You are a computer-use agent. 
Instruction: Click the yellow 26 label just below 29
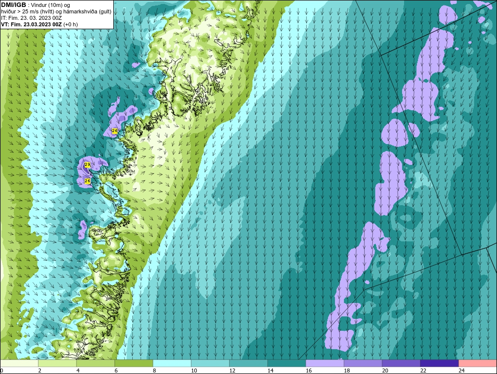click(87, 181)
